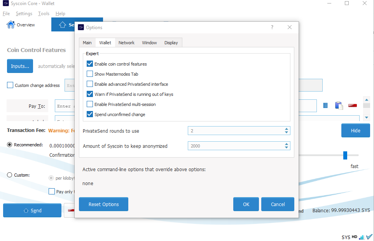
Task: Select the Custom fee radio button
Action: coord(10,175)
